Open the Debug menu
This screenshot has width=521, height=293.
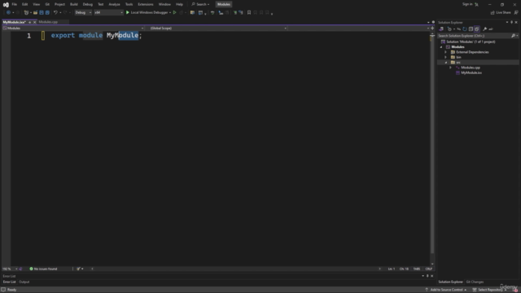88,4
